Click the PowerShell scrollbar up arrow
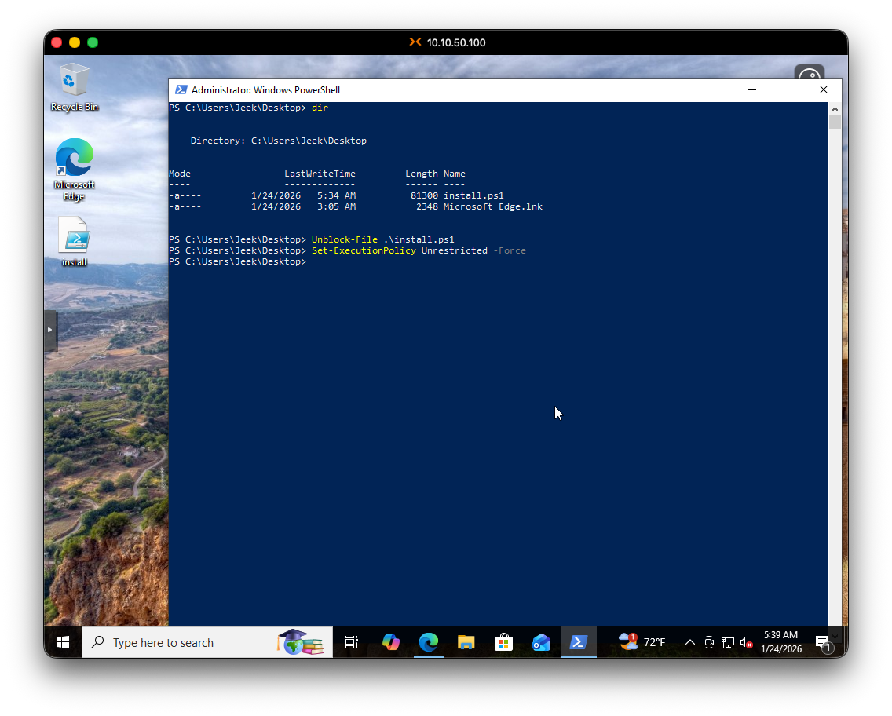This screenshot has height=716, width=892. [835, 109]
